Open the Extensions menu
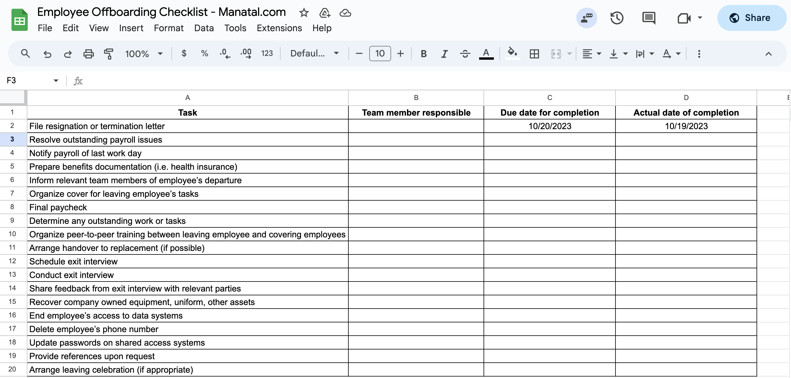 pyautogui.click(x=279, y=28)
